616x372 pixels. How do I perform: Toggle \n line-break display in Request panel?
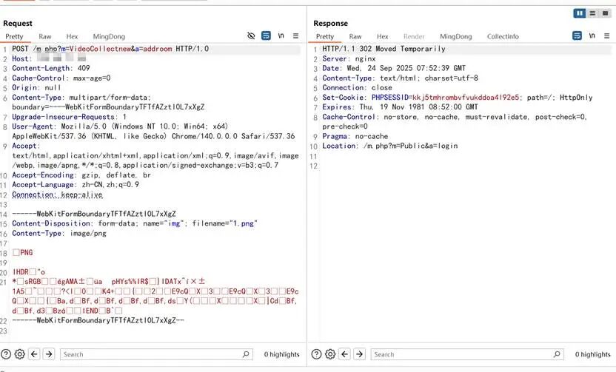(x=281, y=36)
